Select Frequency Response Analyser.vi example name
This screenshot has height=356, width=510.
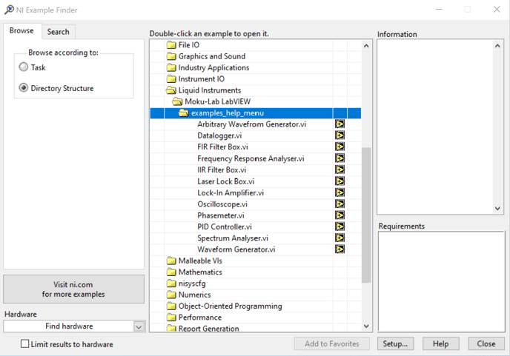coord(251,158)
